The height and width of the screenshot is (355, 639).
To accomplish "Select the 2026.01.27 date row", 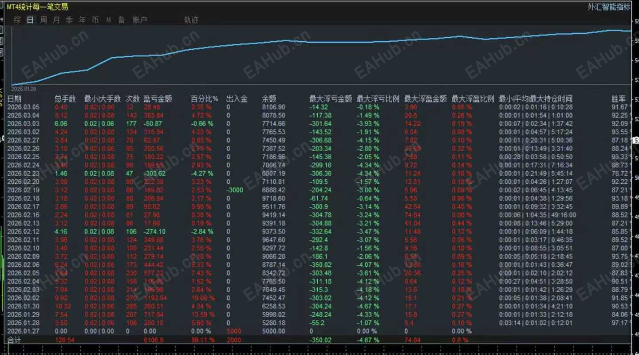I will point(23,331).
